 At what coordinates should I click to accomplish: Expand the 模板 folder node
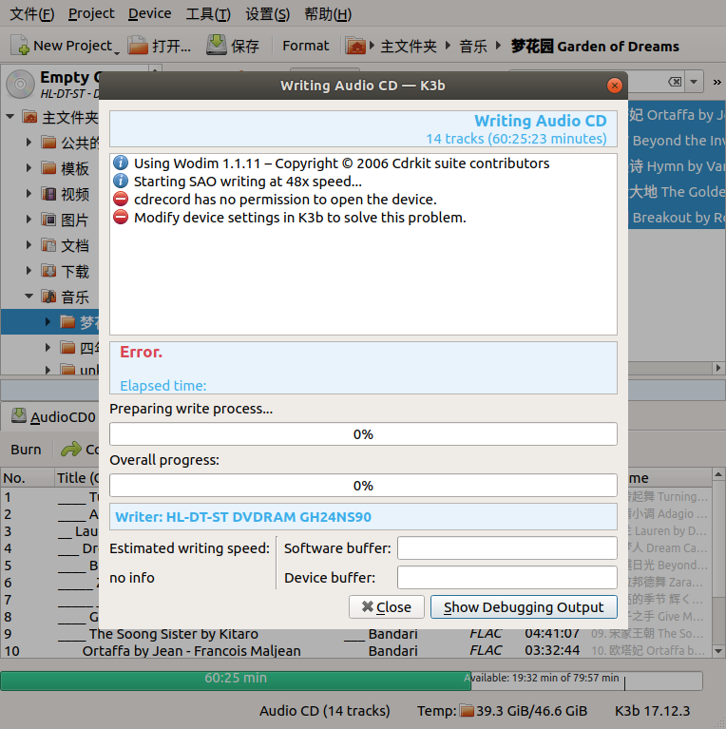point(29,168)
